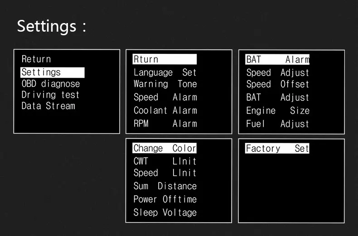Click the highlighted Rturn item
This screenshot has height=236, width=358.
[164, 59]
